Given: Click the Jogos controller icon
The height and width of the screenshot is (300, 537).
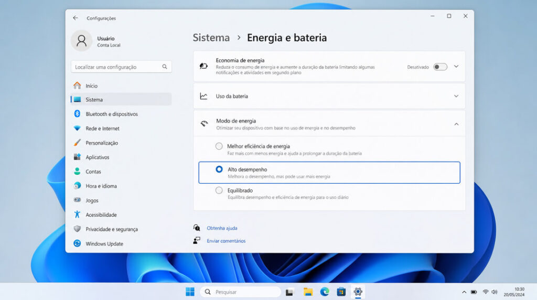Looking at the screenshot, I should tap(78, 200).
